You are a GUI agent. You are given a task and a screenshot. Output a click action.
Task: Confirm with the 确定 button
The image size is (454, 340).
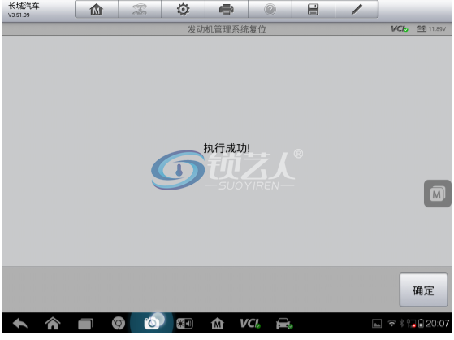423,290
